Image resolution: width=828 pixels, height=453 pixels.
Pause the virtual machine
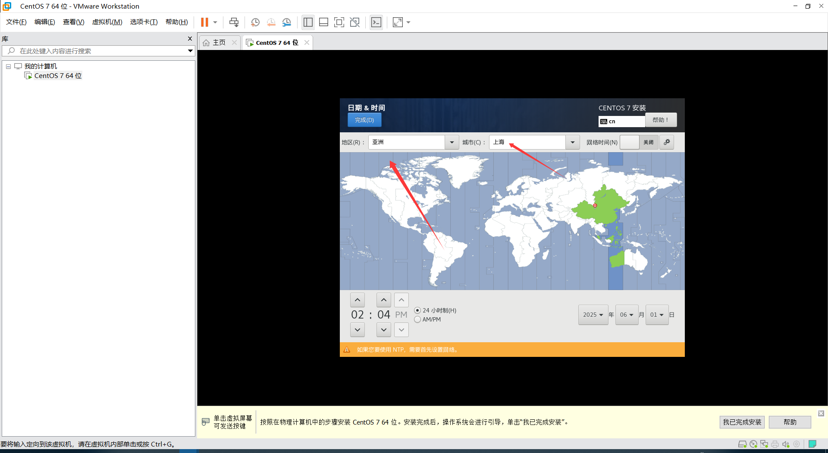[x=204, y=22]
